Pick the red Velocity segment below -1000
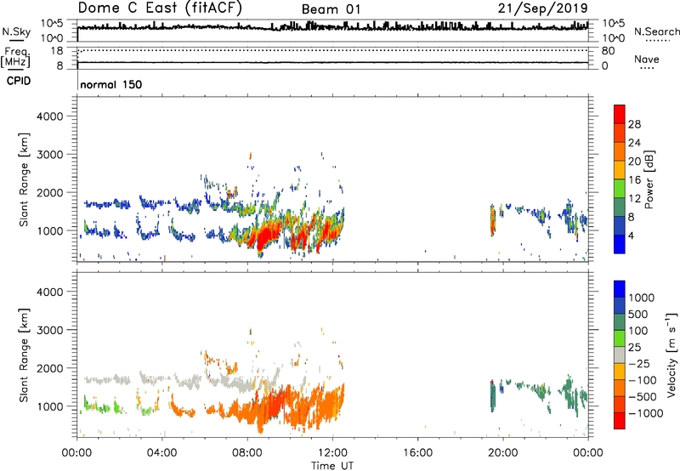680x471 pixels. click(620, 421)
